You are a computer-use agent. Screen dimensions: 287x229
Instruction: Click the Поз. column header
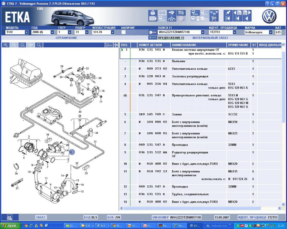pos(125,45)
